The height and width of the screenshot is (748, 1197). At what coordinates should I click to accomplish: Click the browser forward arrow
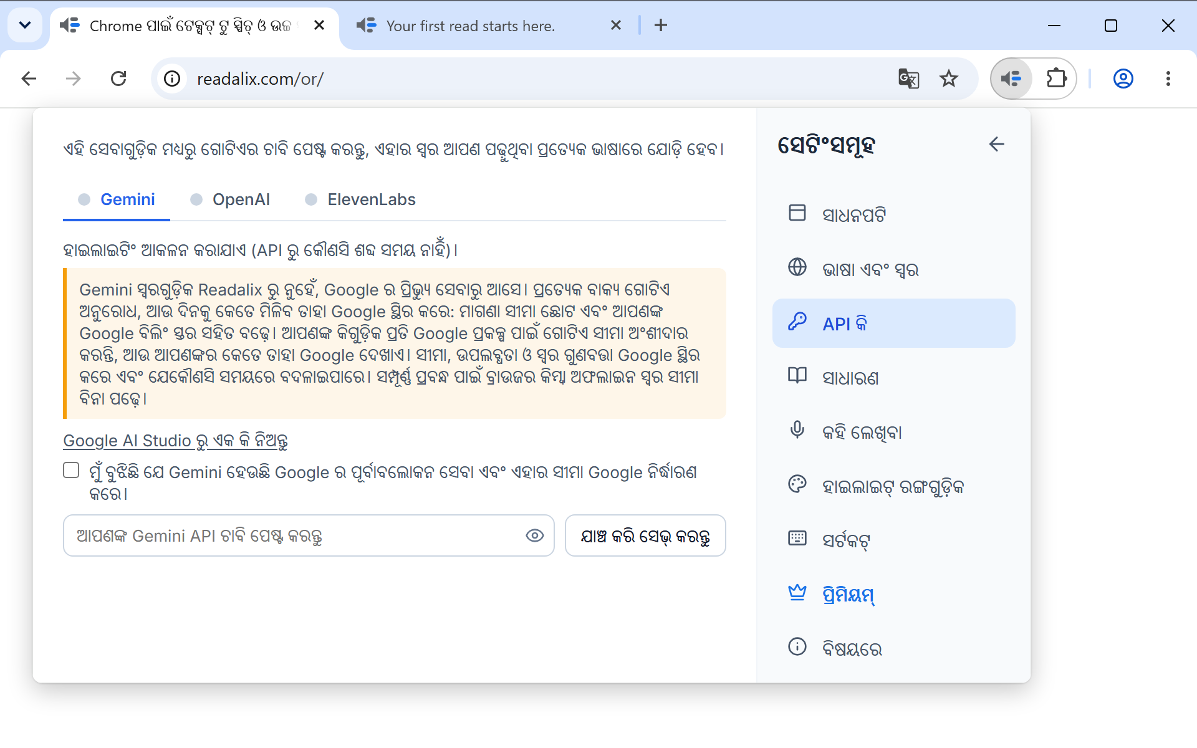coord(74,79)
